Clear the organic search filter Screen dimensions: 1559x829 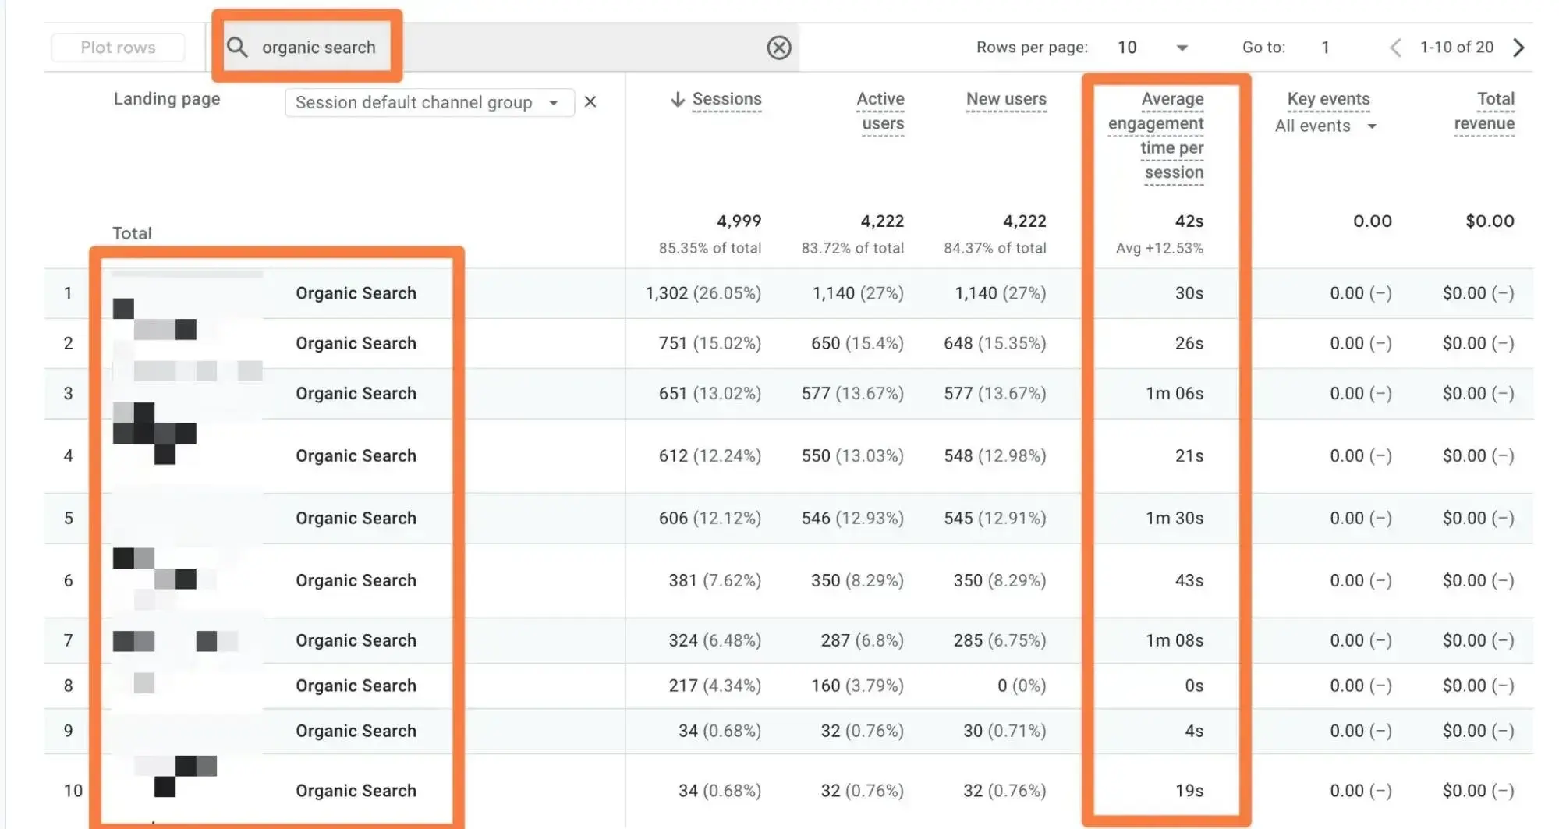click(x=778, y=48)
